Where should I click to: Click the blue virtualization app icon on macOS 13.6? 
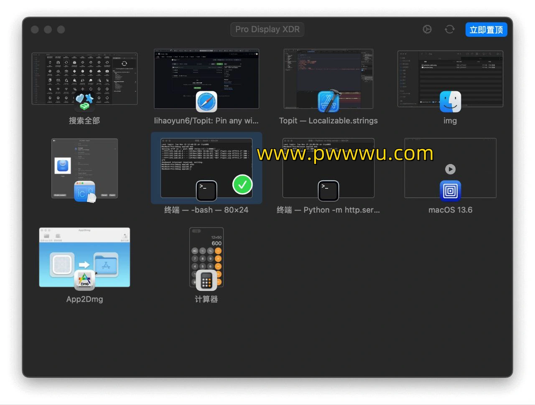(451, 191)
